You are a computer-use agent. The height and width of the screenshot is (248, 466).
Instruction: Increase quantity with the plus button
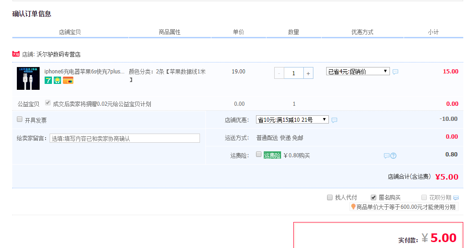click(308, 73)
